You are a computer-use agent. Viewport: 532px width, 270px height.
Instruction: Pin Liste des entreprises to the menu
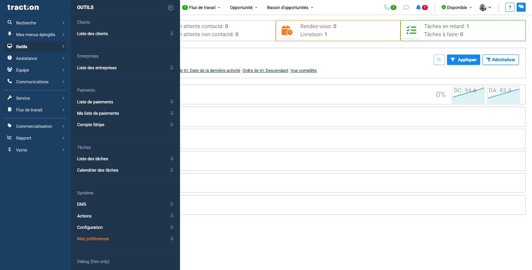coord(172,68)
